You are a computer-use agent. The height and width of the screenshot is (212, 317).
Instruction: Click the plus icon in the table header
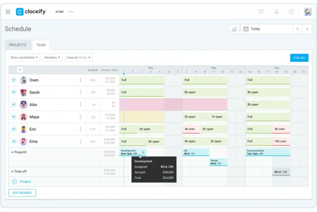[20, 70]
